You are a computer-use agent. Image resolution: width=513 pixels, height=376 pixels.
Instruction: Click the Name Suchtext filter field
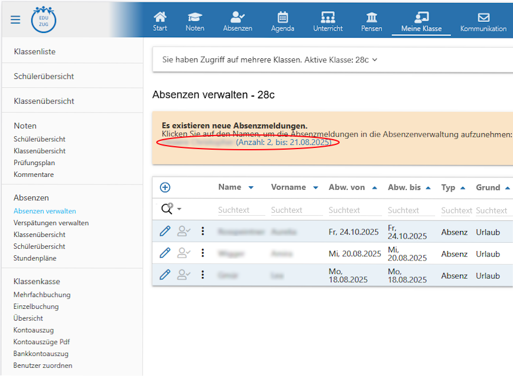coord(241,210)
